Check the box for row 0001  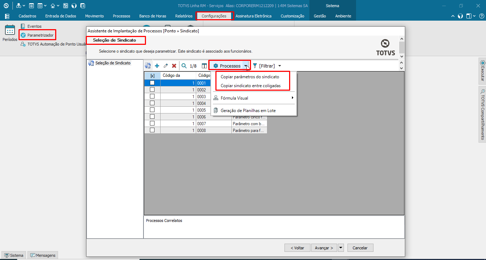point(152,83)
